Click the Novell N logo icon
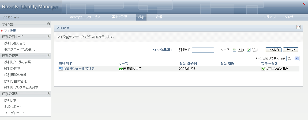This screenshot has height=120, width=308. [x=304, y=4]
